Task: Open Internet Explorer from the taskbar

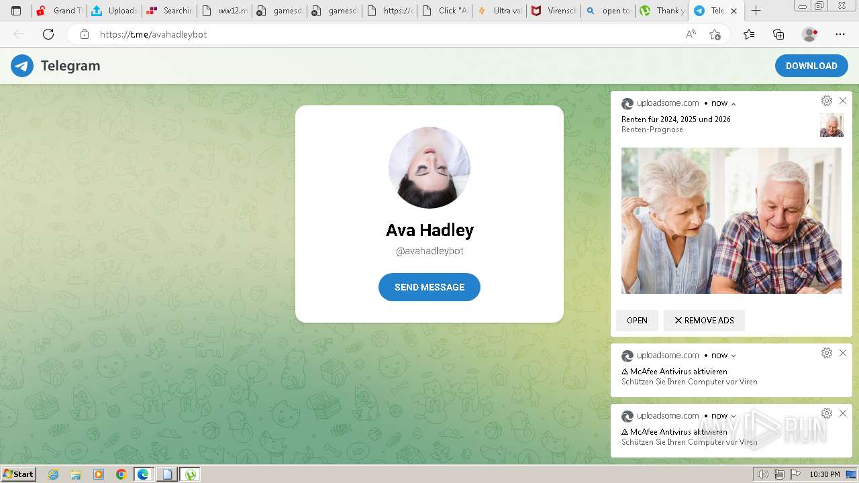Action: pos(54,474)
